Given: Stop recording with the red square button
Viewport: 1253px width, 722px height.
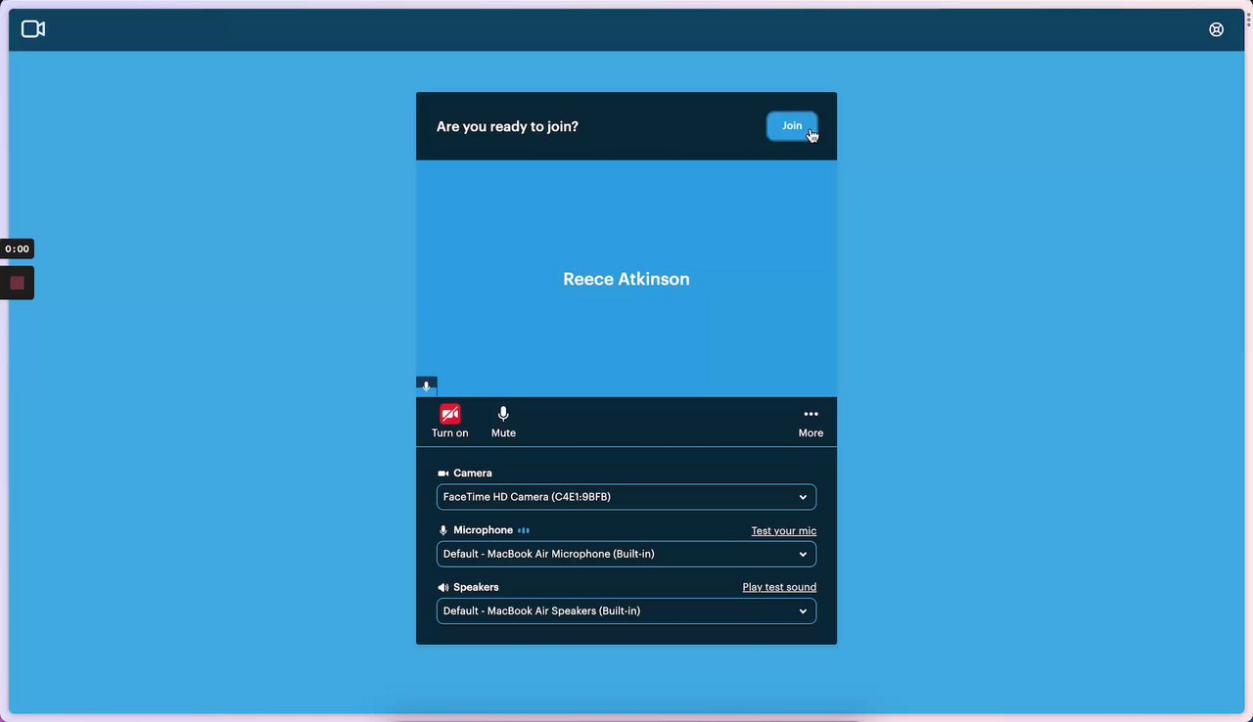Looking at the screenshot, I should click(17, 283).
